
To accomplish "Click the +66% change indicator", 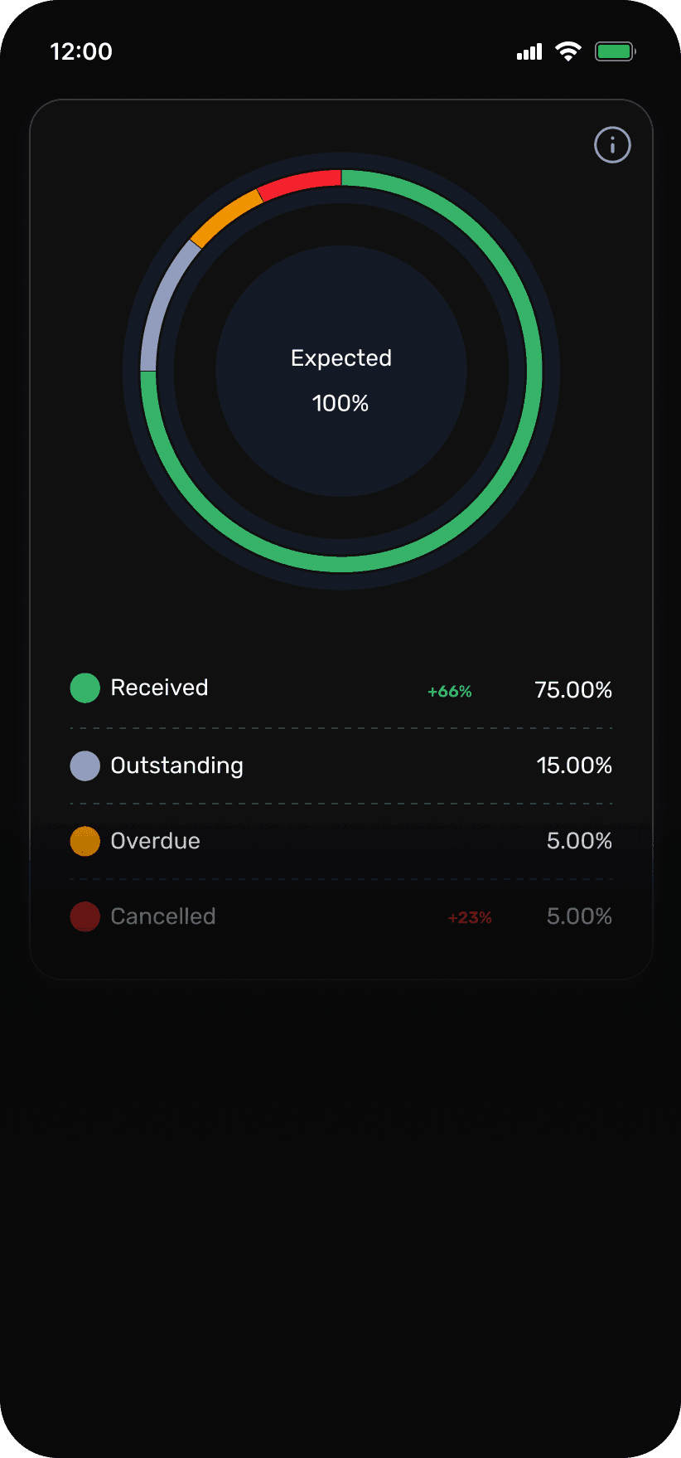I will point(449,690).
